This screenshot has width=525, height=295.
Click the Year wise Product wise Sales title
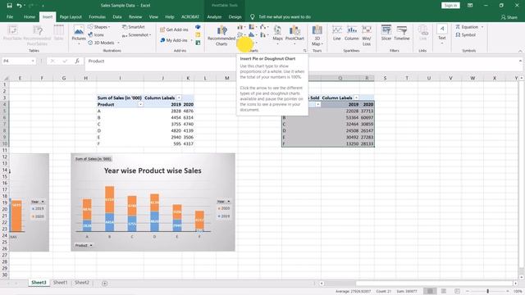pos(153,170)
